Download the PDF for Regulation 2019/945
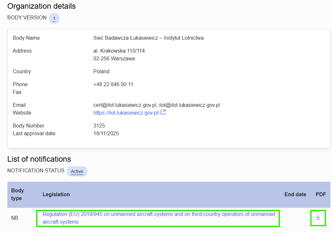The height and width of the screenshot is (233, 332). pos(318,218)
